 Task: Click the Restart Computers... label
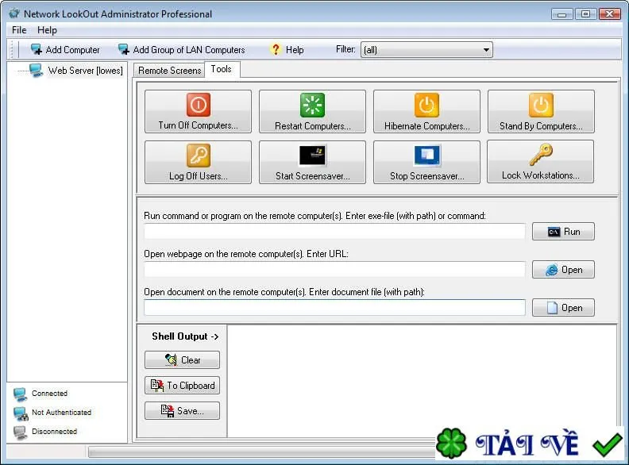tap(312, 126)
